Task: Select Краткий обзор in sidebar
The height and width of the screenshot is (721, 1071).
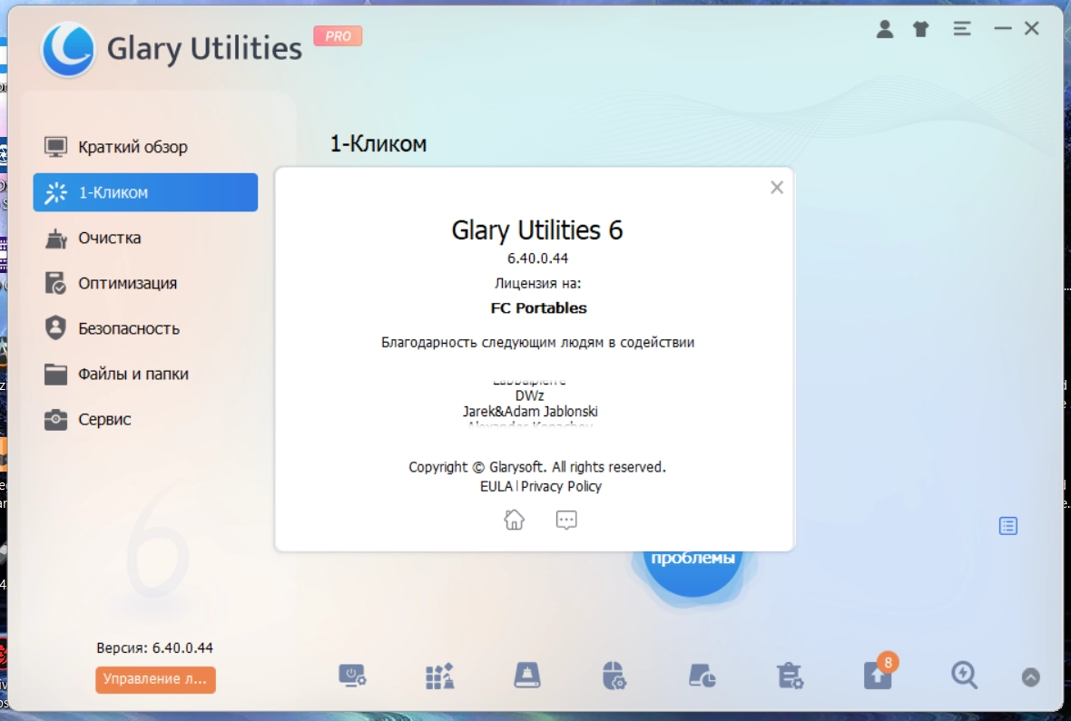Action: click(x=145, y=147)
